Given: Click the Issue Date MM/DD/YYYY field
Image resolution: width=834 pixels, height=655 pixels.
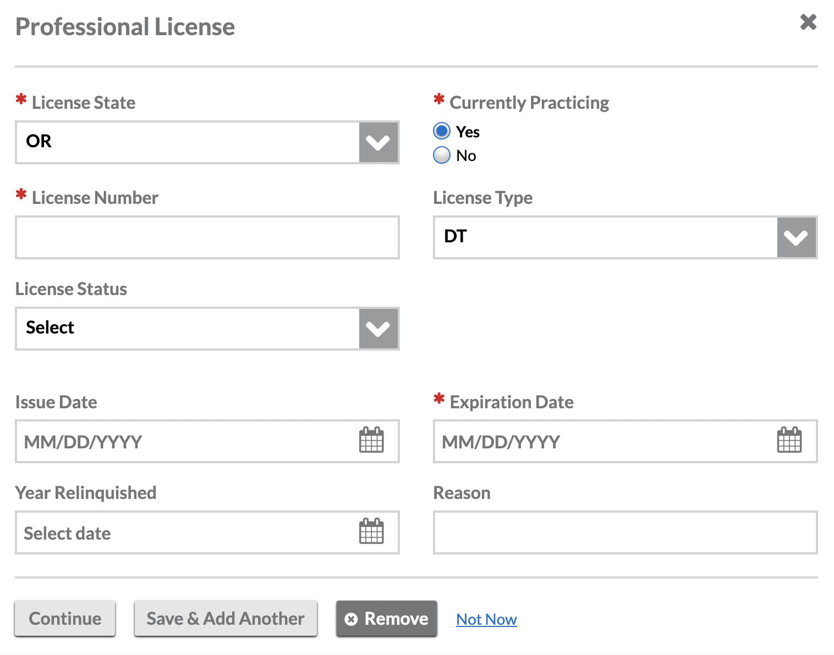Looking at the screenshot, I should coord(182,442).
